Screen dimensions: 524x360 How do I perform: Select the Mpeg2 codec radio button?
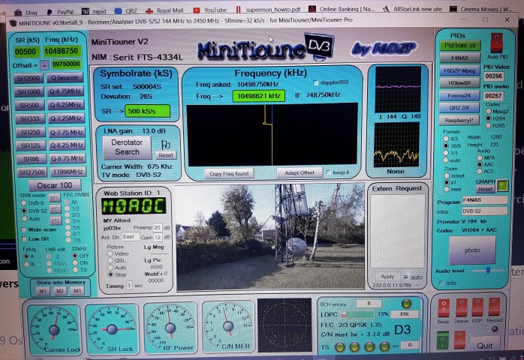pyautogui.click(x=489, y=111)
